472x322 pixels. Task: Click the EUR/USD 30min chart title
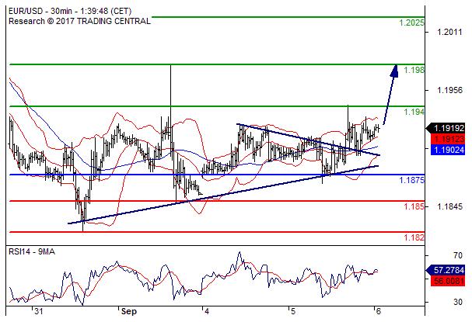pos(70,12)
